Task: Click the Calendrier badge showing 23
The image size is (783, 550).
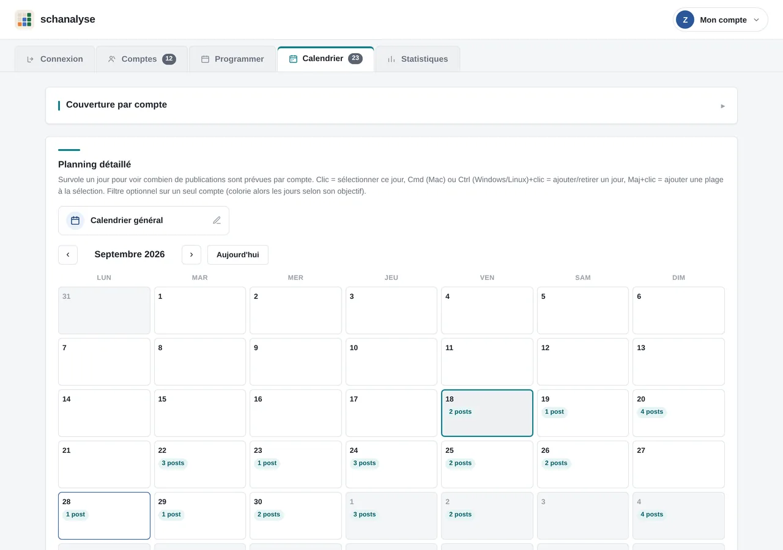Action: coord(355,59)
